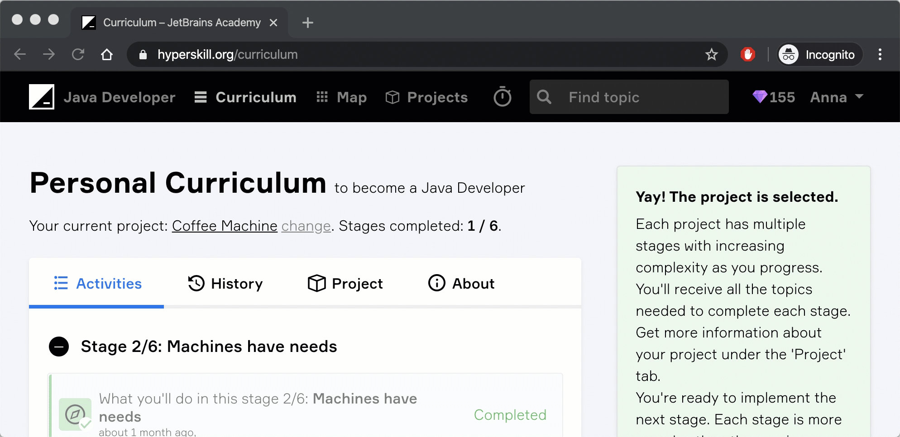Click the "Stages completed: 1 / 6" text
The width and height of the screenshot is (900, 437).
tap(419, 226)
